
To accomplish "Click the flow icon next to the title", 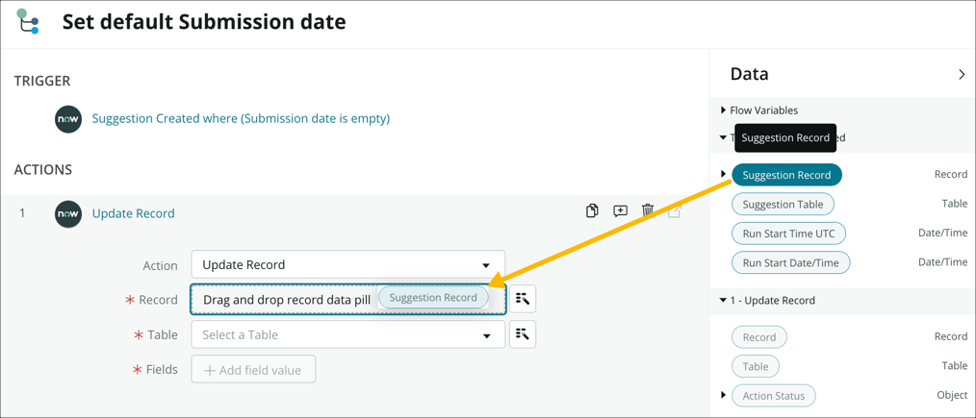I will pos(28,21).
